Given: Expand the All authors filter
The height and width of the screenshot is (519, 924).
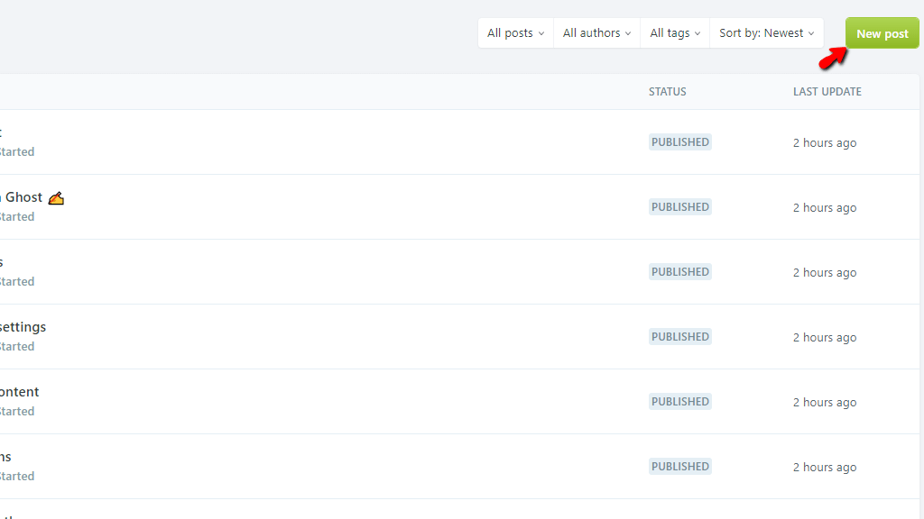Looking at the screenshot, I should (596, 33).
